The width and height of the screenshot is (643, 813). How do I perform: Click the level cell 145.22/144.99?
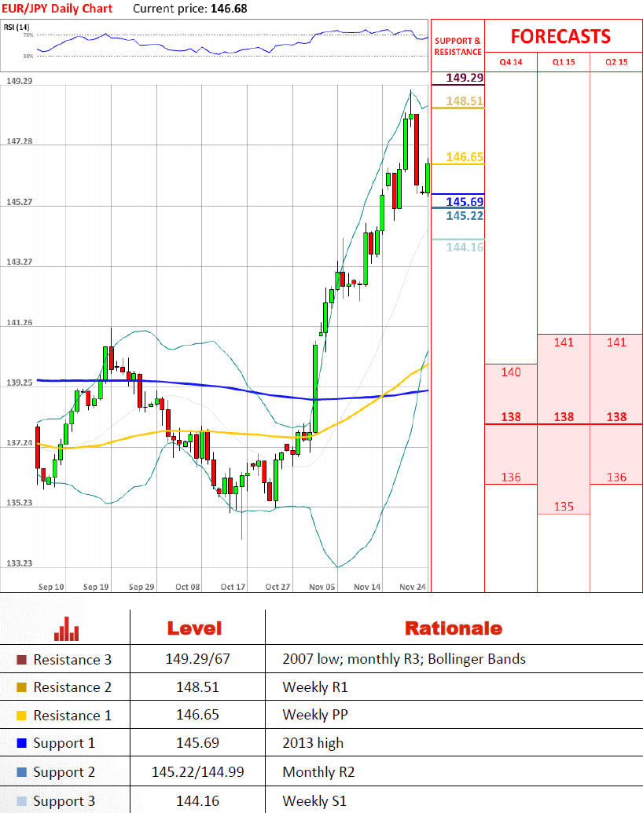198,772
